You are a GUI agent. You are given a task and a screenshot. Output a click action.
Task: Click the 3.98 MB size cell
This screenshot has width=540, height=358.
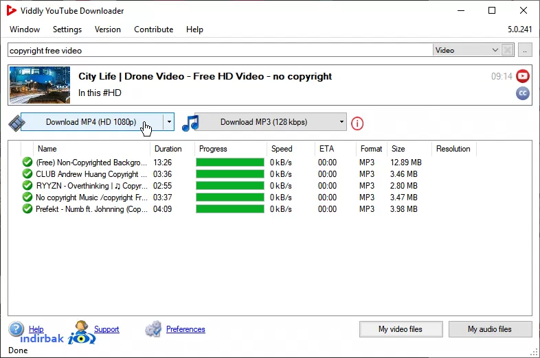(x=403, y=209)
